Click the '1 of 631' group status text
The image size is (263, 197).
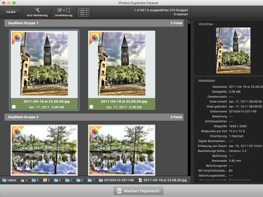pyautogui.click(x=161, y=10)
